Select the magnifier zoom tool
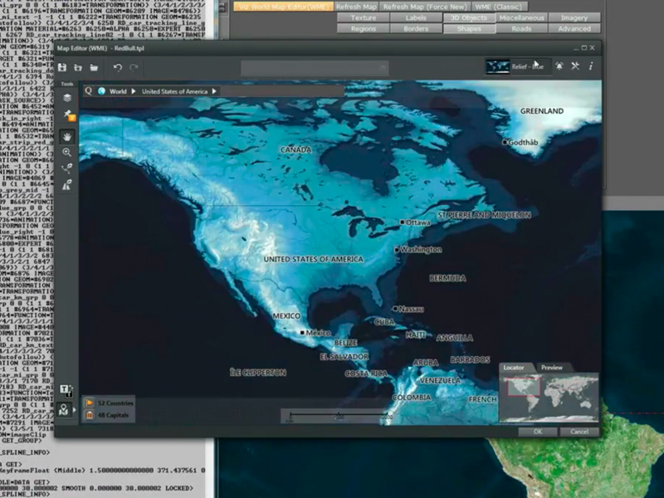Screen dimensions: 664x498 (x=67, y=153)
